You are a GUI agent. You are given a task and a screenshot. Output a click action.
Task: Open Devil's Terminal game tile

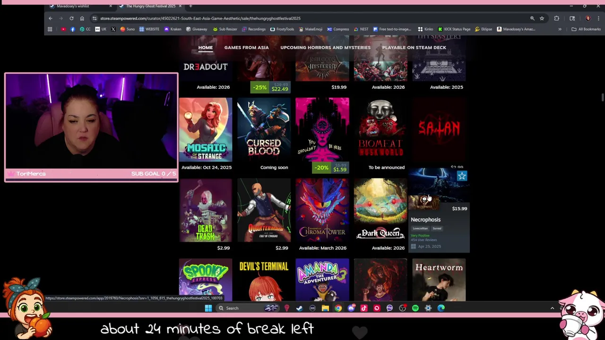(264, 280)
